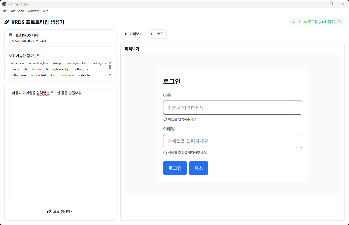The height and width of the screenshot is (225, 349).
Task: Click the sparkle icon beside the KRDS title
Action: (7, 22)
